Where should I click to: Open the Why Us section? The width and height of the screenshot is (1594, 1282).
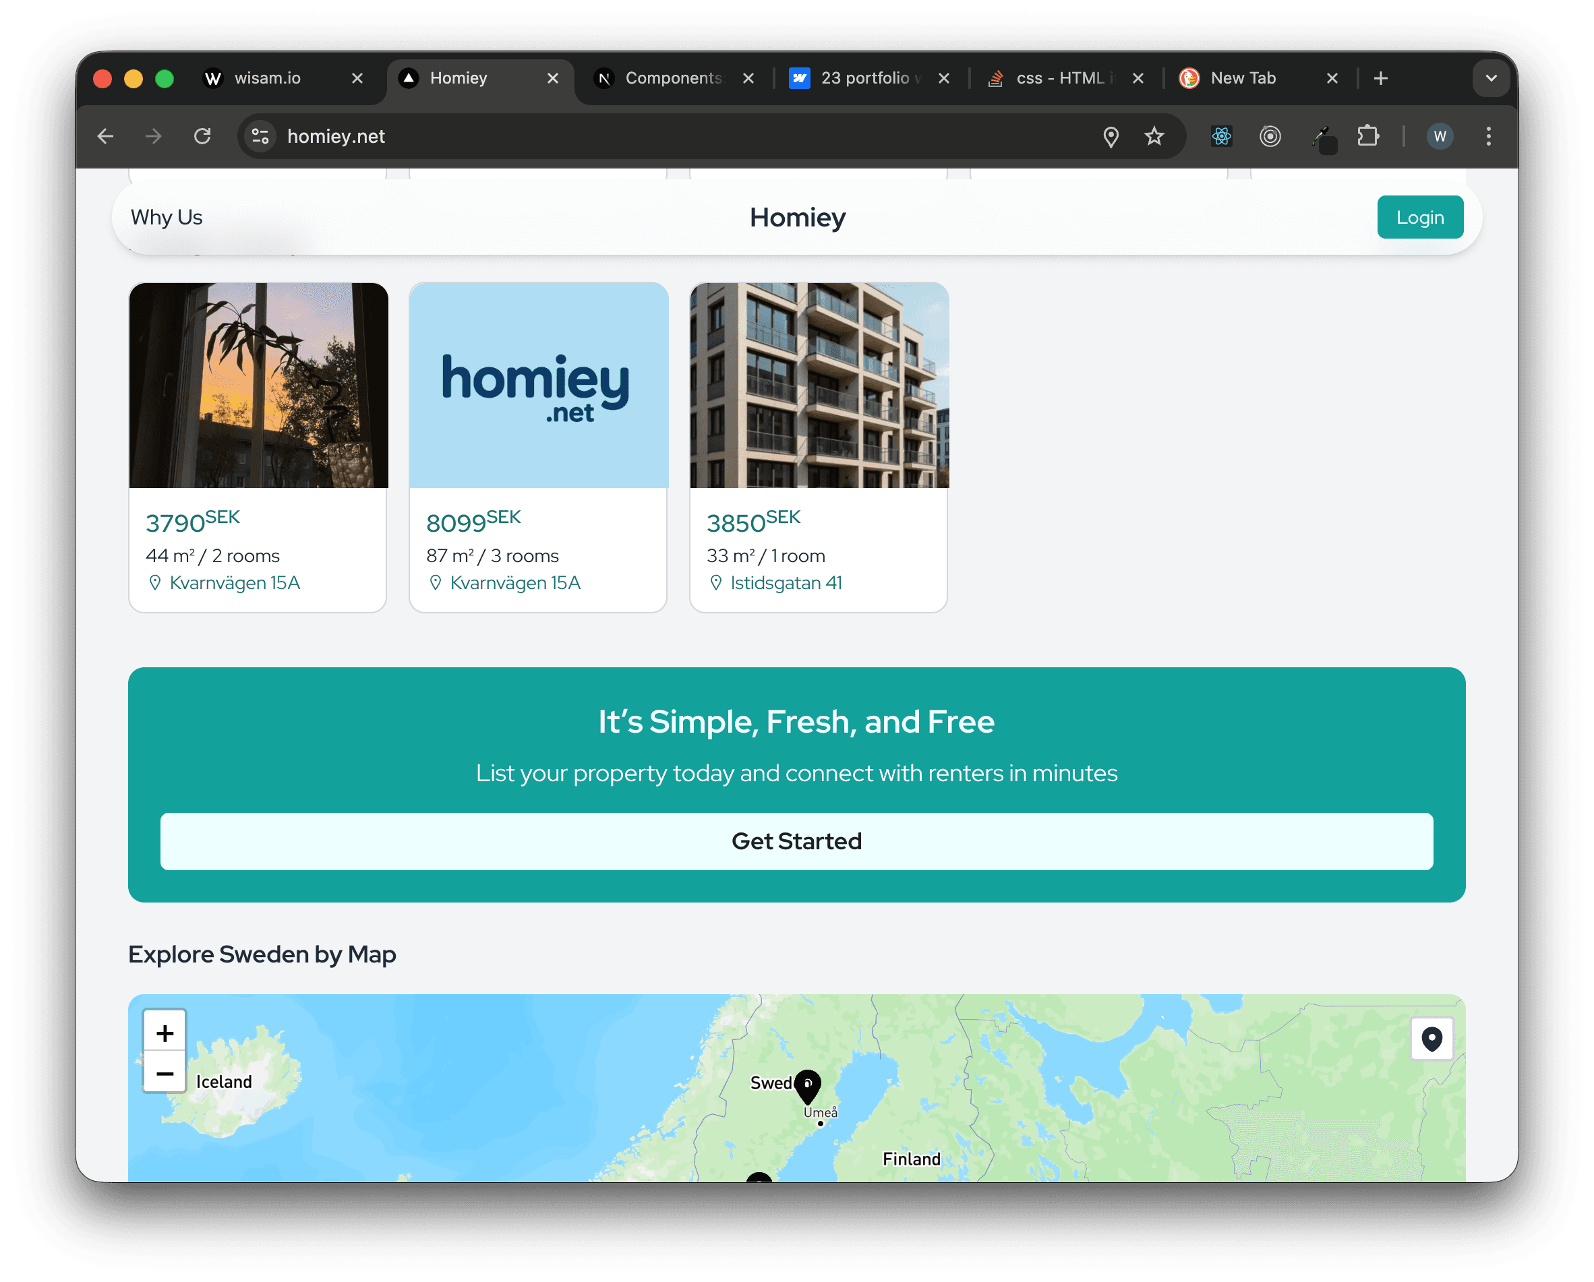click(x=167, y=216)
